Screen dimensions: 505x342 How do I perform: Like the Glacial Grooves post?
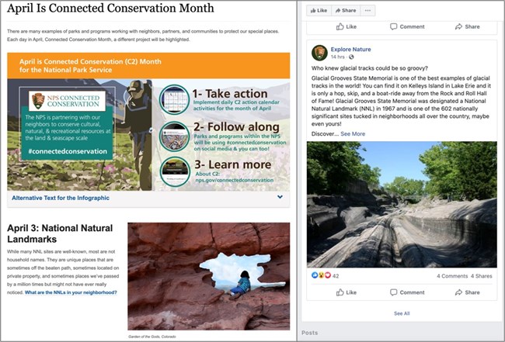coord(345,292)
